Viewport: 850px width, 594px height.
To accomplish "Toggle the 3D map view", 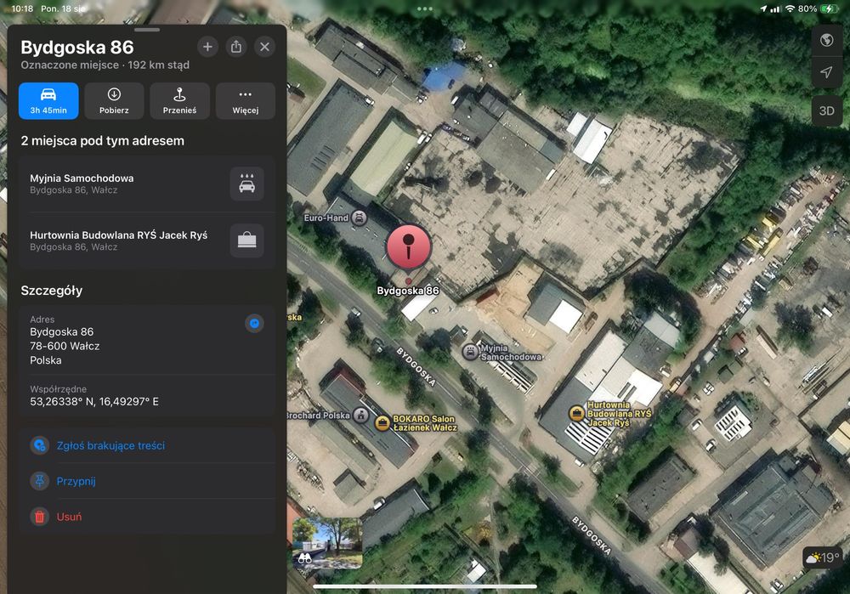I will 826,110.
